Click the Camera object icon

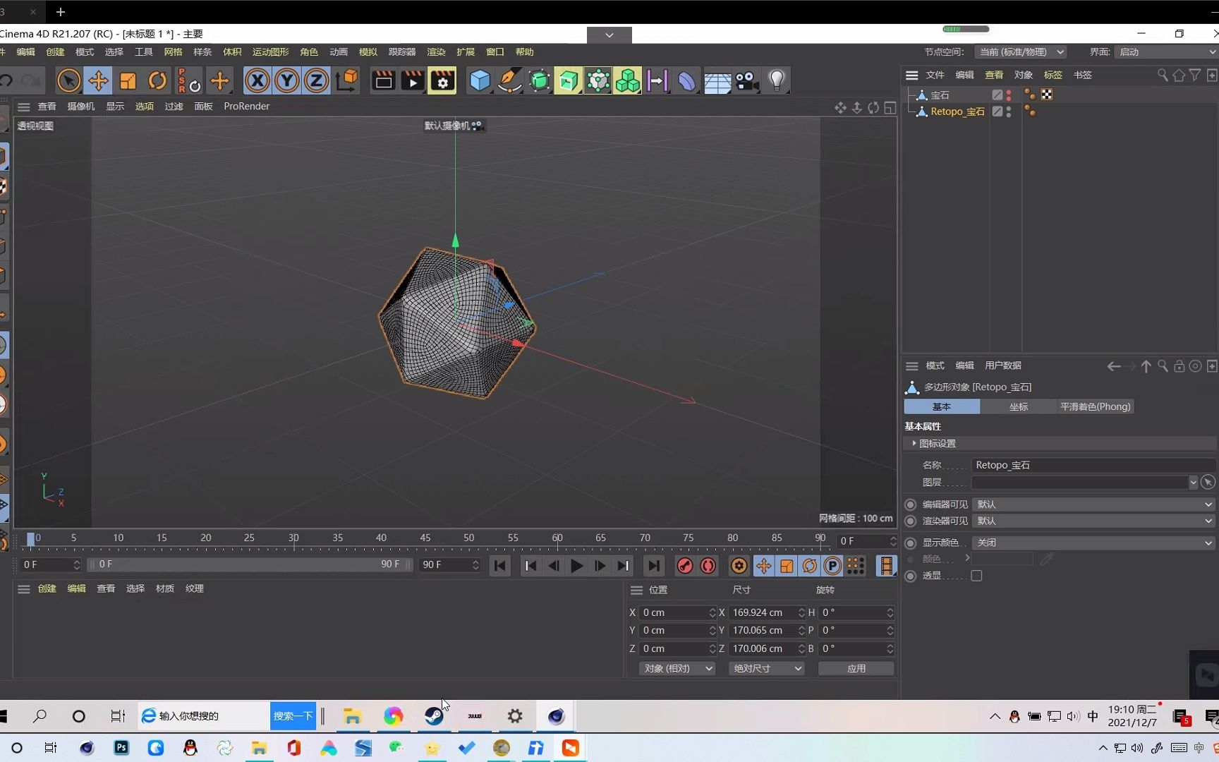(746, 81)
